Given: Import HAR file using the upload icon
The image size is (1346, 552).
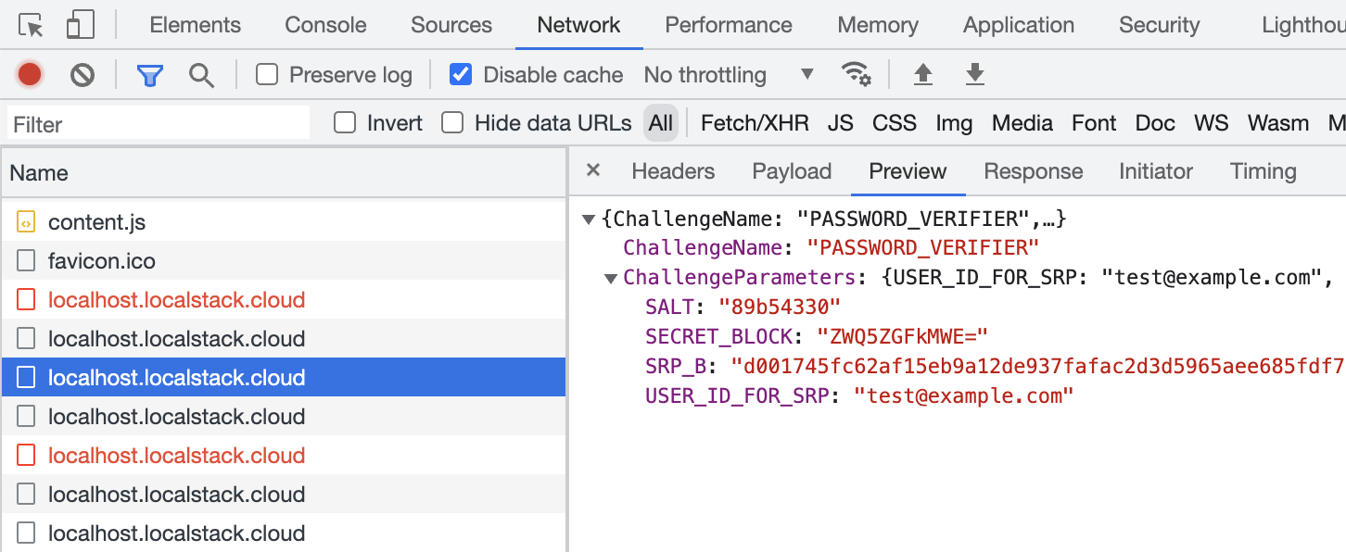Looking at the screenshot, I should (922, 74).
